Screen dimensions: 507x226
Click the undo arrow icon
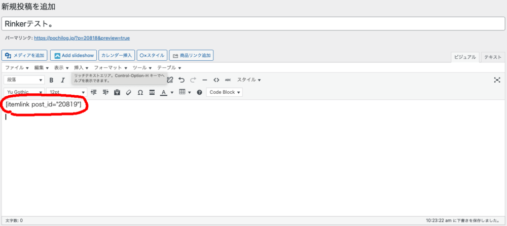click(182, 80)
